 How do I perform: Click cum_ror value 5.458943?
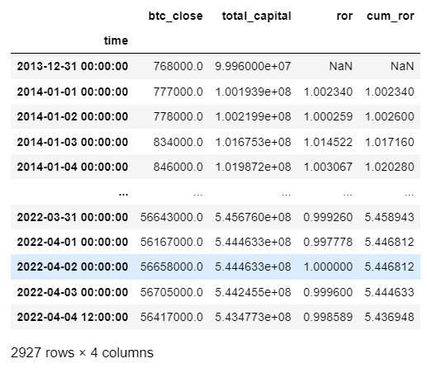389,217
